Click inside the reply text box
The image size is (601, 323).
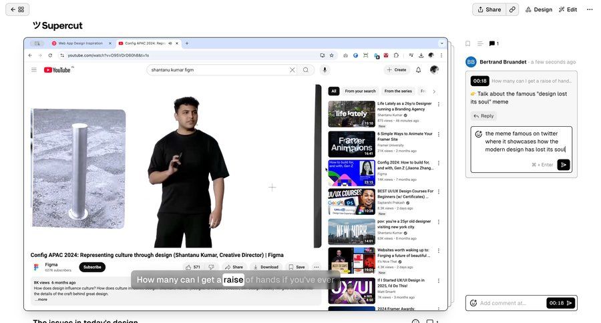524,141
